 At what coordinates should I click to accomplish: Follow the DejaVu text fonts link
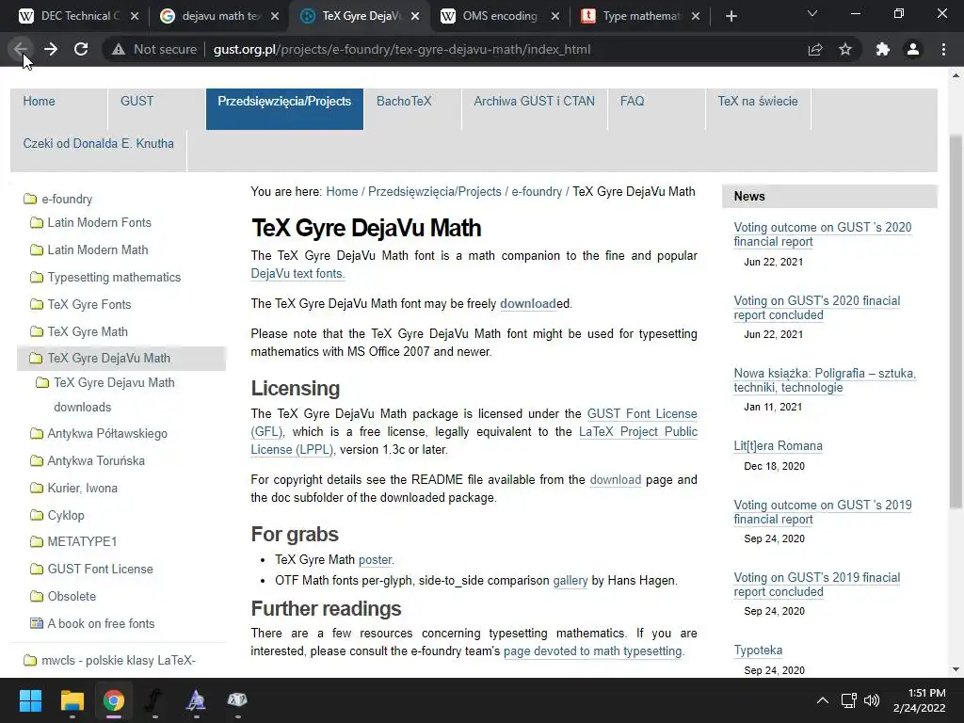pyautogui.click(x=297, y=274)
